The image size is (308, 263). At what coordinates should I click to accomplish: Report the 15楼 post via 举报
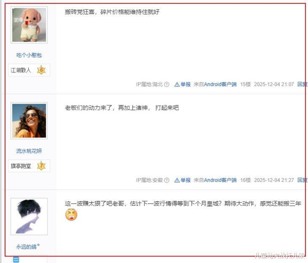click(x=182, y=84)
